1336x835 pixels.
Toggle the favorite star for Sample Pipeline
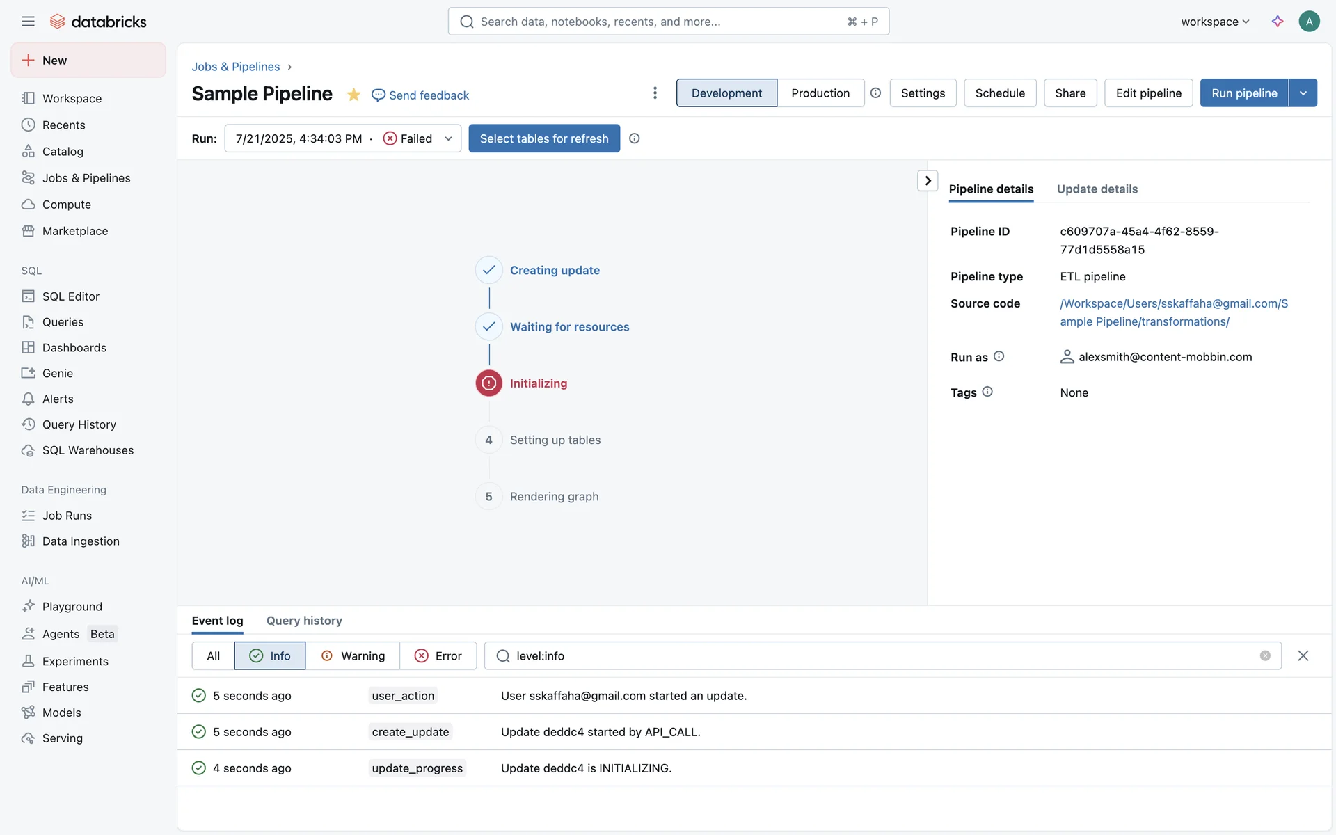coord(353,95)
